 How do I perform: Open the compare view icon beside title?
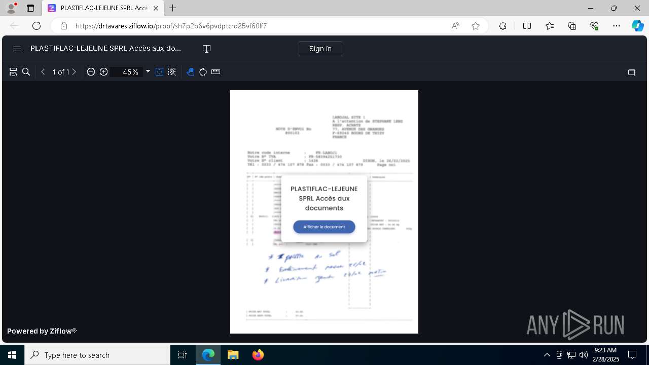click(x=206, y=49)
